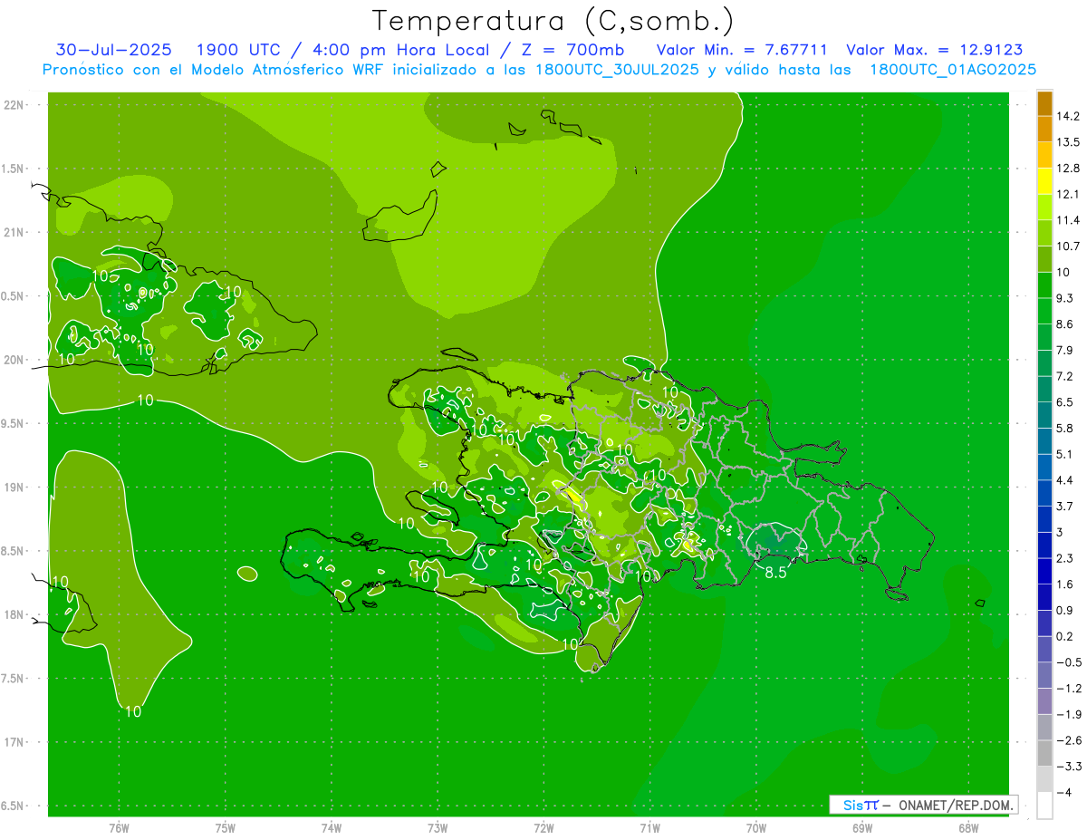Click the 17N latitude label
The image size is (1087, 840).
[15, 742]
